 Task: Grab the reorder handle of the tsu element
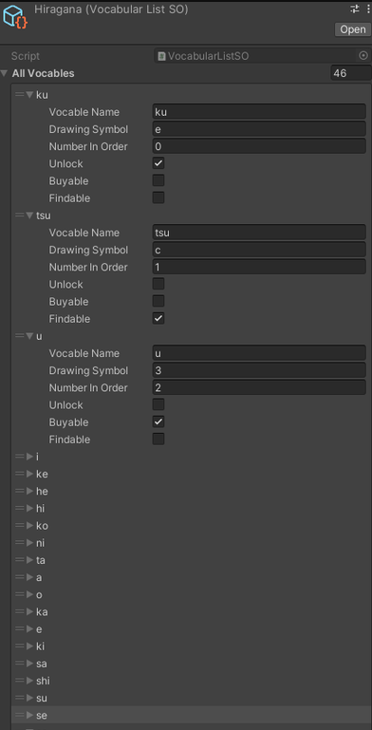[x=19, y=215]
